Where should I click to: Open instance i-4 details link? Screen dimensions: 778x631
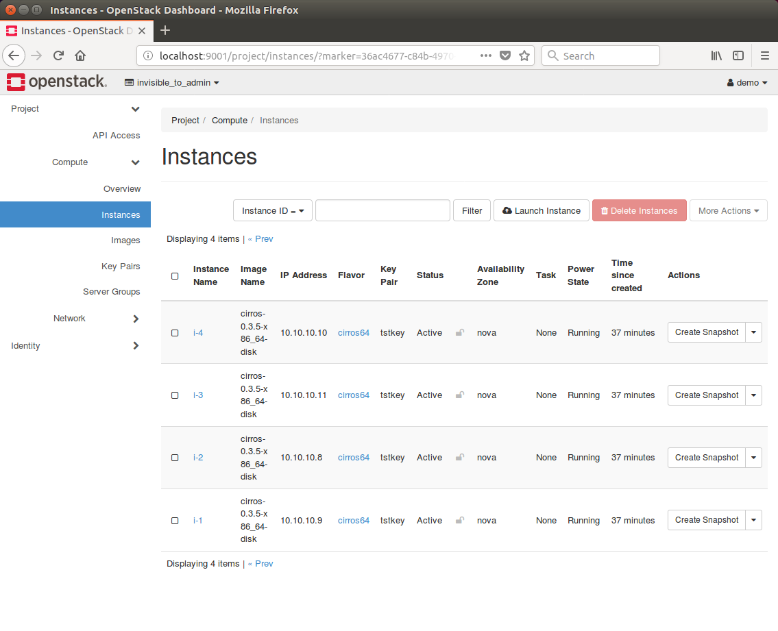198,333
